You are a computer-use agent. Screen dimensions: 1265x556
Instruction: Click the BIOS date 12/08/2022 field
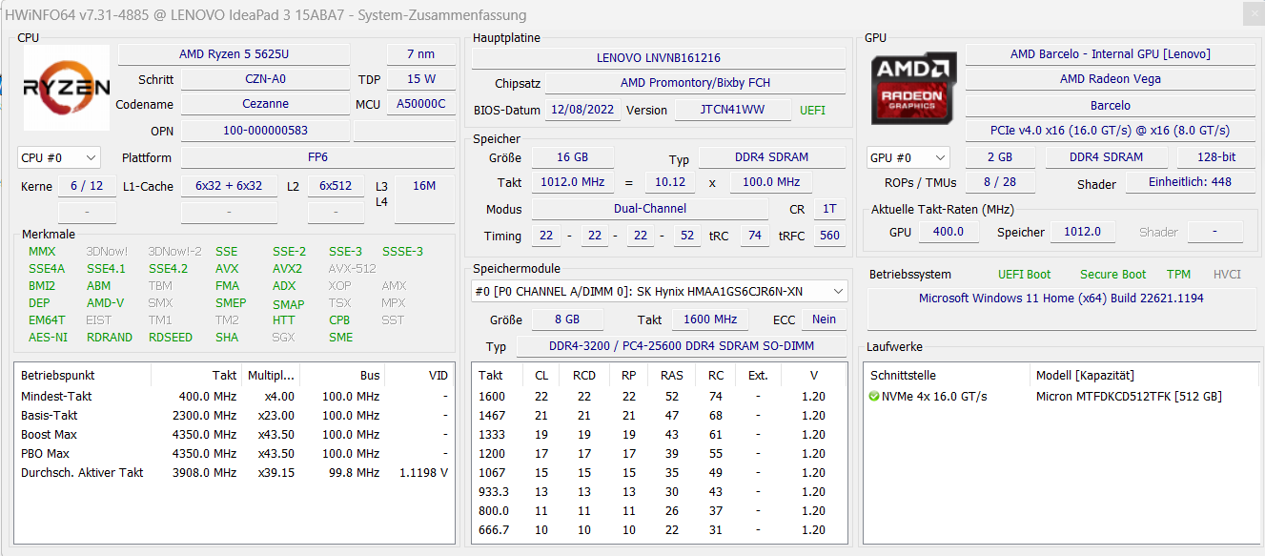[x=582, y=110]
